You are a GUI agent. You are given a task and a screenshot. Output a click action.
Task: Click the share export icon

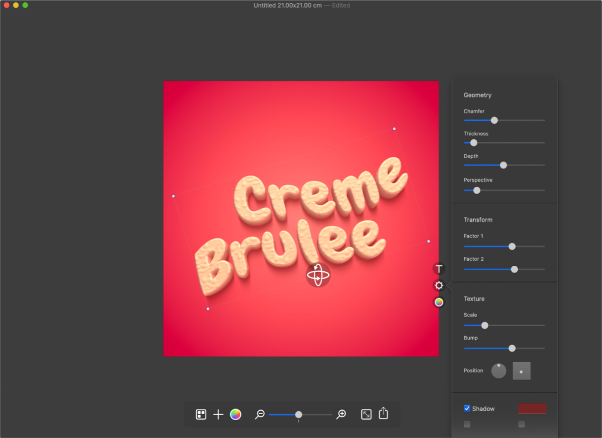pyautogui.click(x=383, y=413)
